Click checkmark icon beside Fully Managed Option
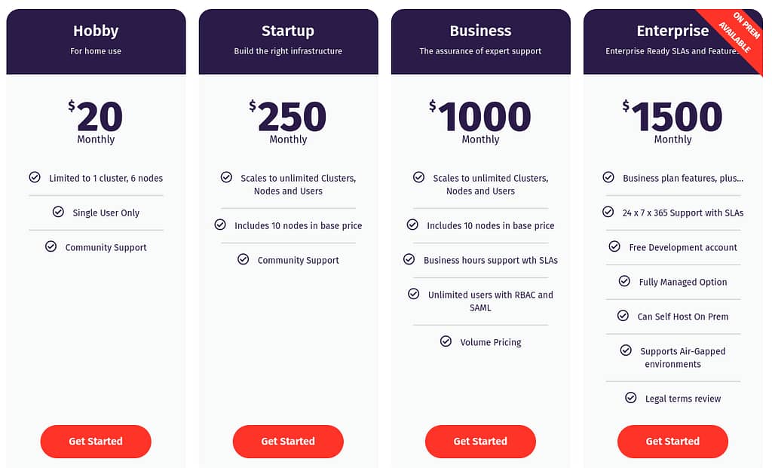 [624, 281]
